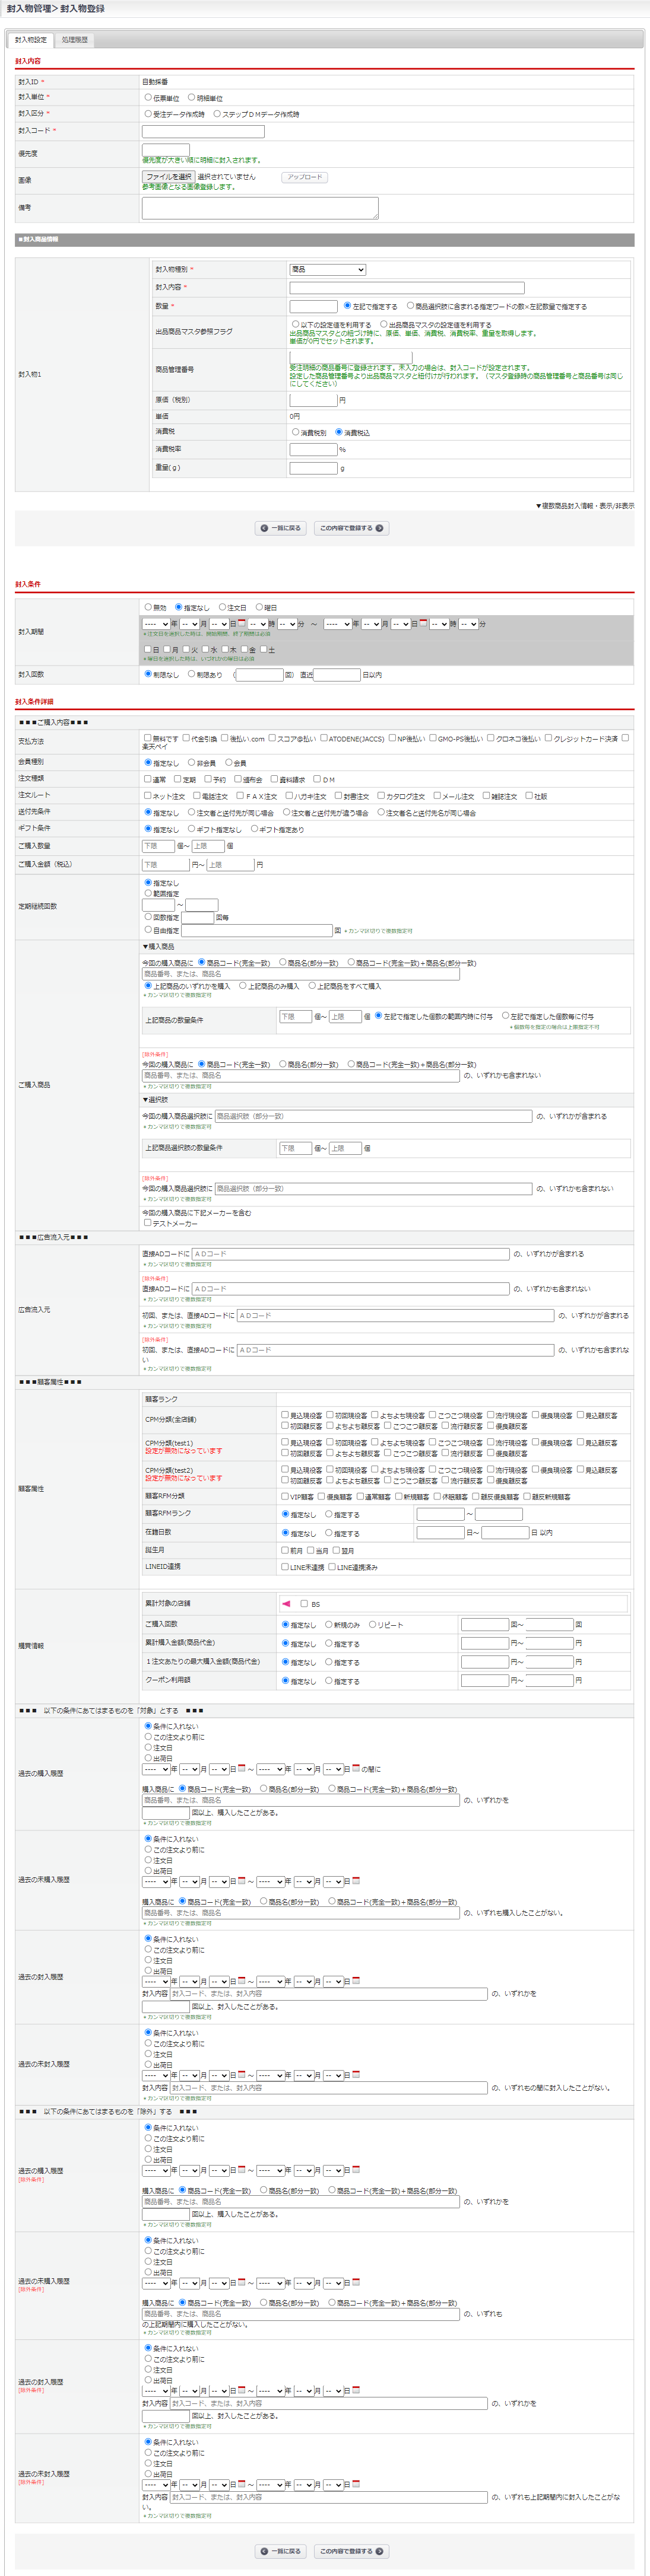
Task: Open start date calendar for 過去の未購入履歴 target condition
Action: click(242, 1881)
